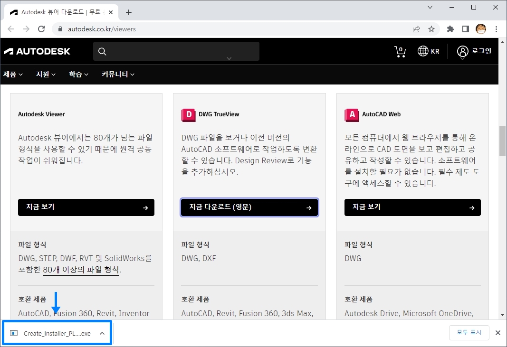The height and width of the screenshot is (347, 507).
Task: Reload the page with refresh icon
Action: point(41,29)
